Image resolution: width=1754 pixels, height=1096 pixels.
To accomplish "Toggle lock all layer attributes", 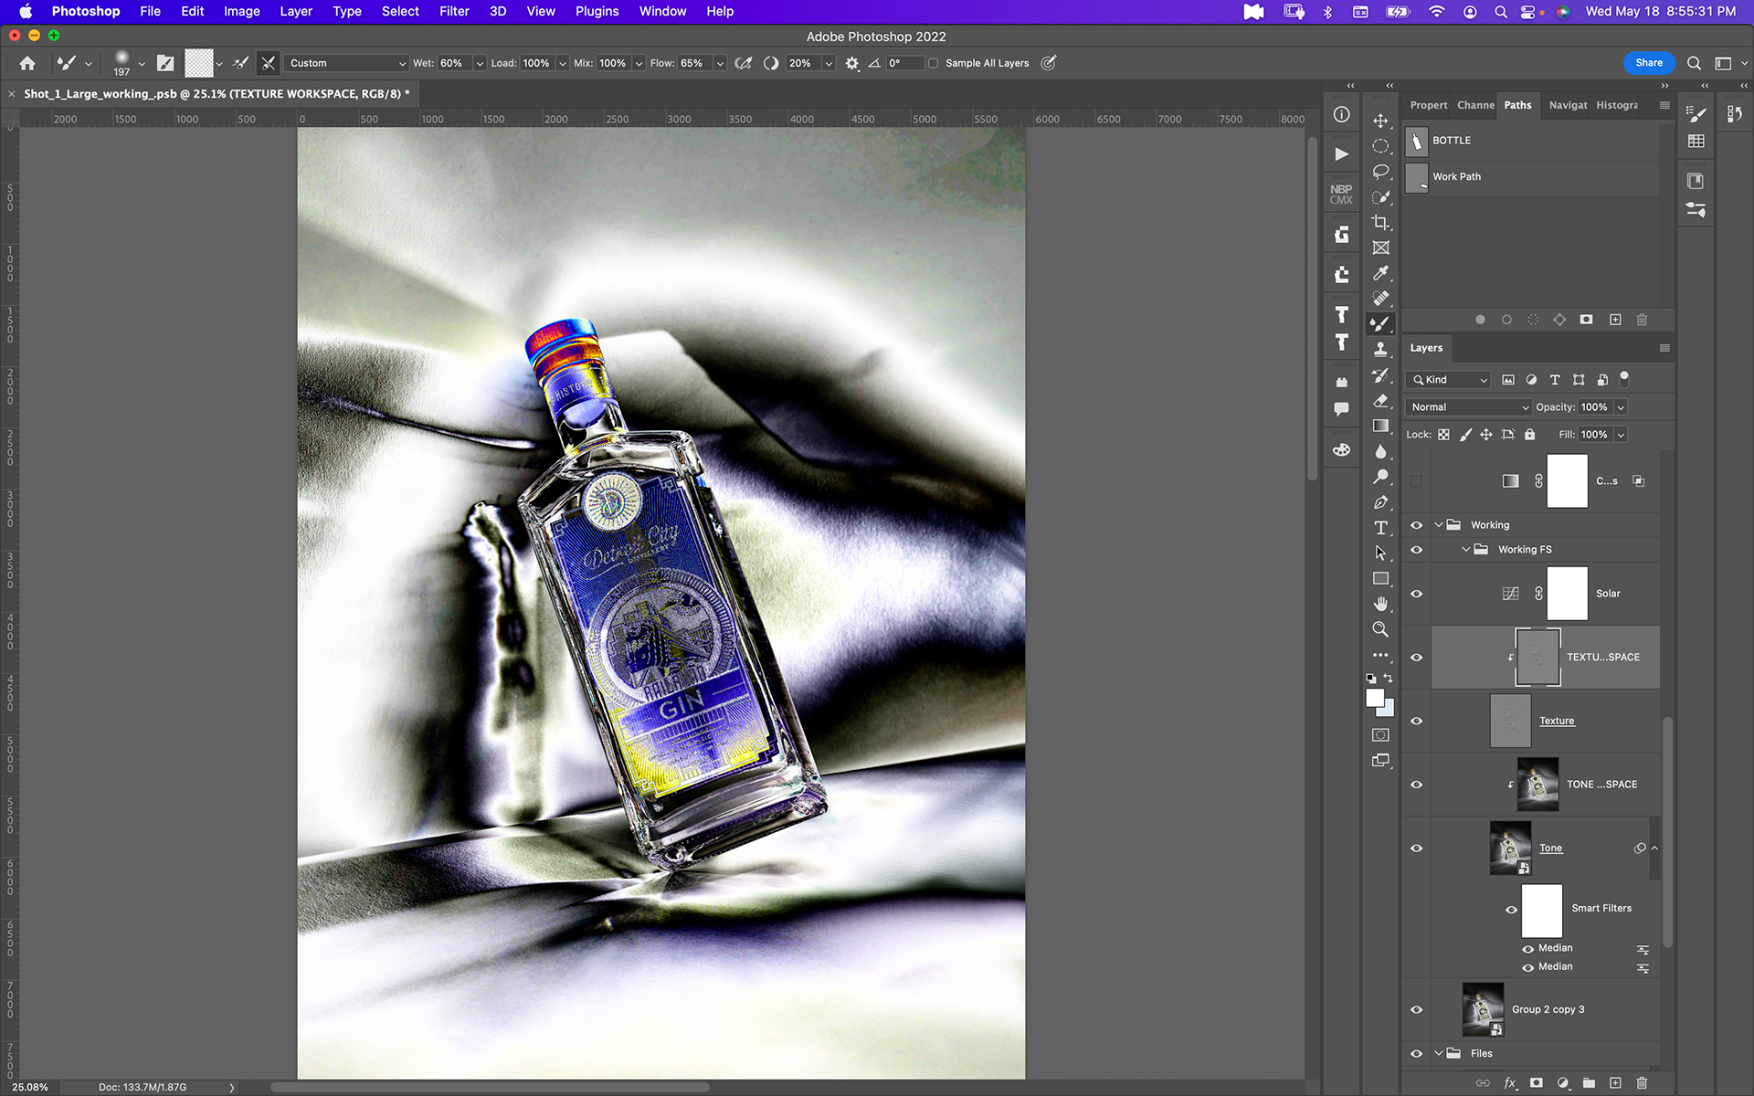I will click(x=1529, y=435).
